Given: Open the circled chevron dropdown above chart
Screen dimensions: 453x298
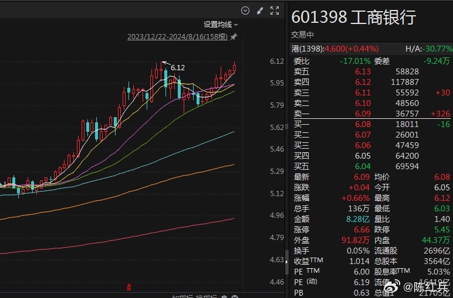Looking at the screenshot, I should tap(245, 11).
